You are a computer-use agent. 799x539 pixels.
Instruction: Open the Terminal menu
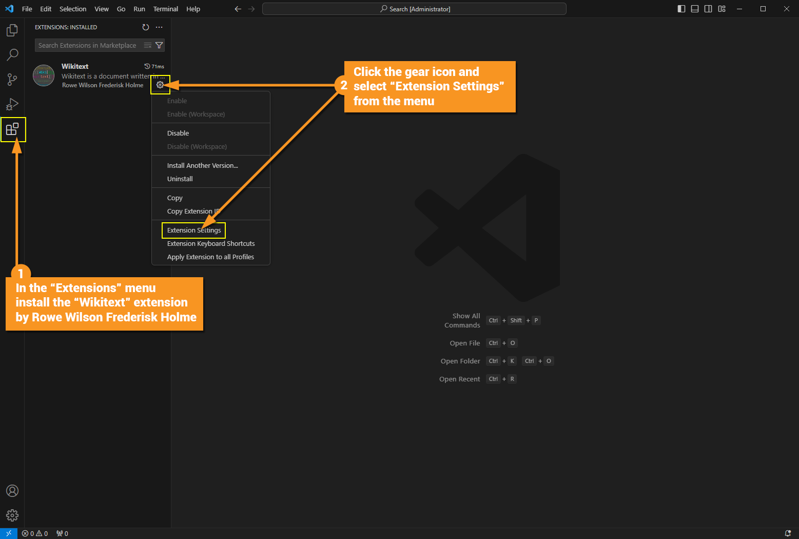coord(165,9)
